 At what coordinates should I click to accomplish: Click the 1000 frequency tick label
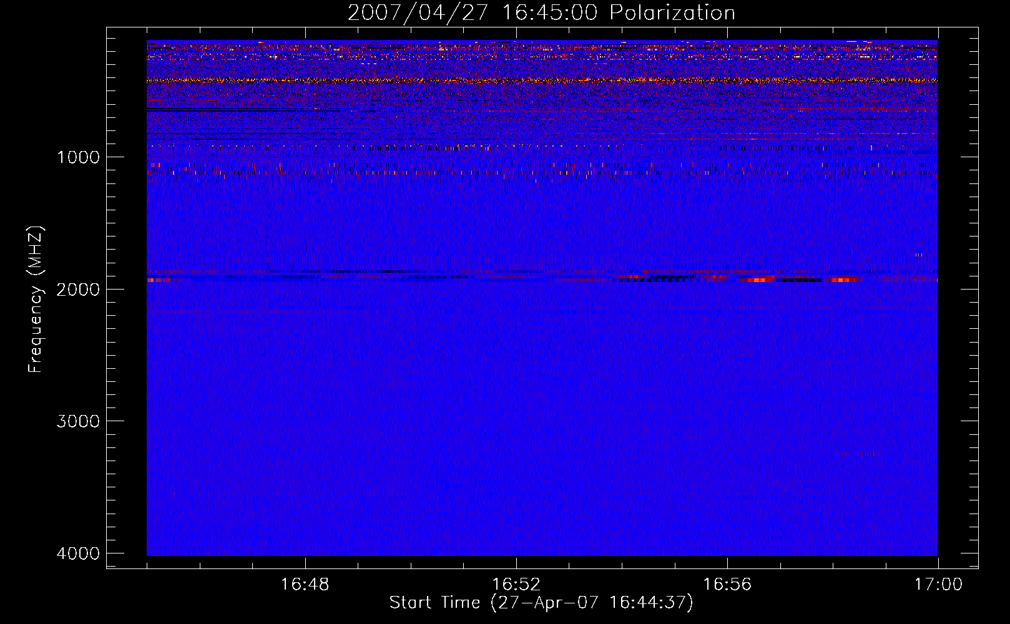pos(79,157)
